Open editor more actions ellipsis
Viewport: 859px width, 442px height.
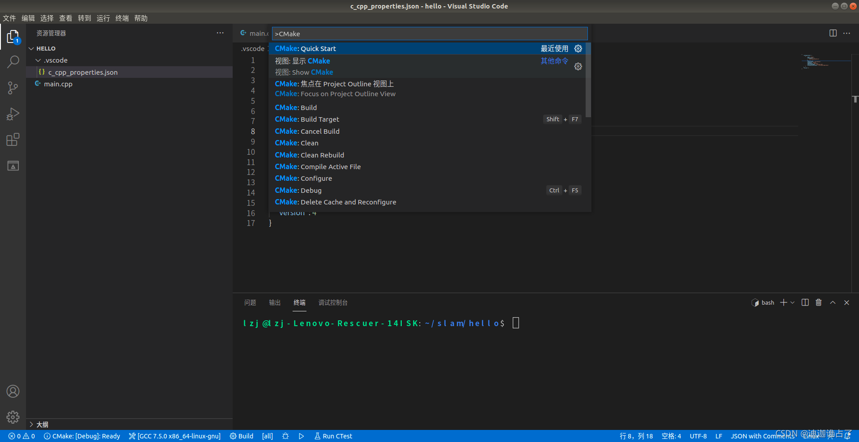point(847,33)
